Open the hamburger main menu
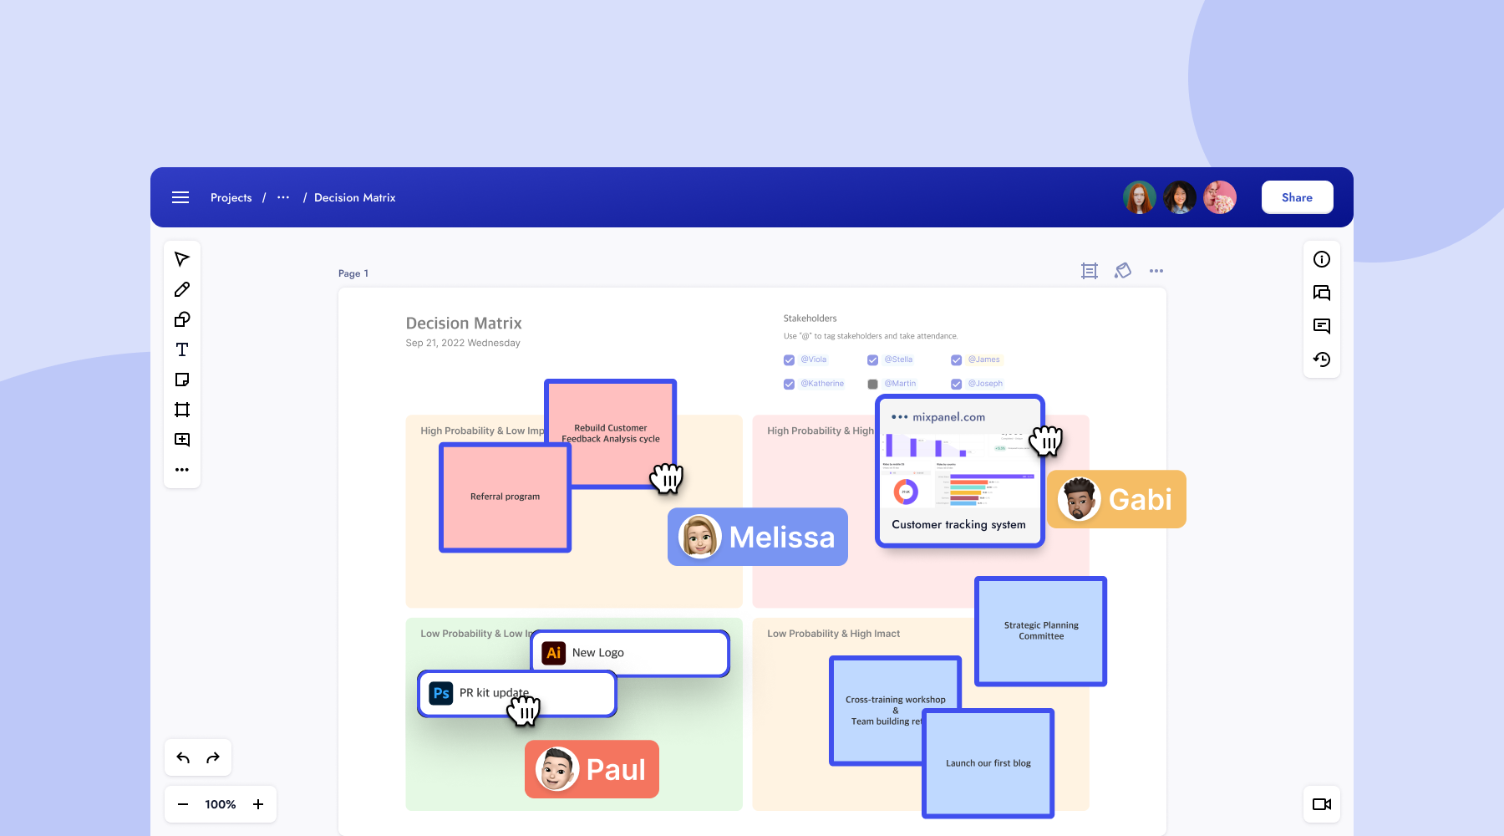Screen dimensions: 1504x836 [180, 198]
